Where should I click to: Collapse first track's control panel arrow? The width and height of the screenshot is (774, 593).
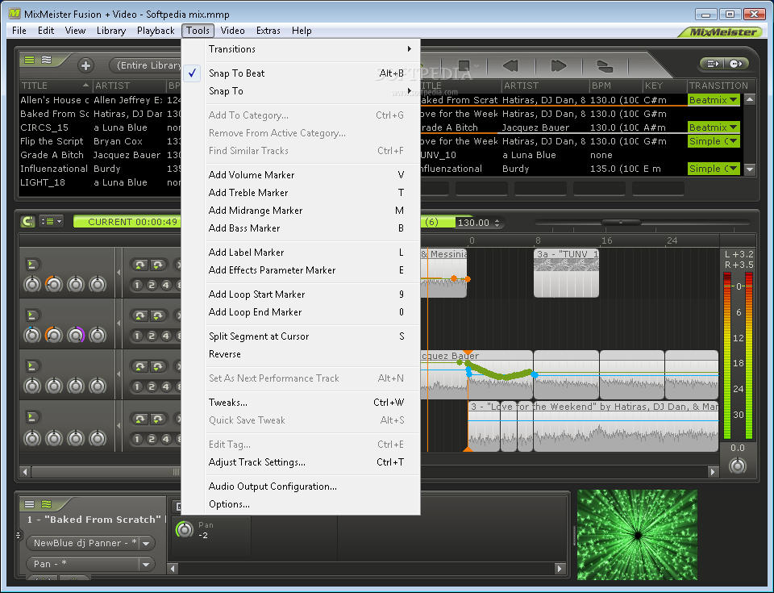tap(119, 272)
